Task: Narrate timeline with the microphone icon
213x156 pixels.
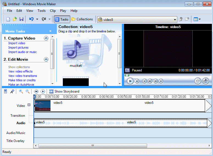Action: (x=12, y=91)
